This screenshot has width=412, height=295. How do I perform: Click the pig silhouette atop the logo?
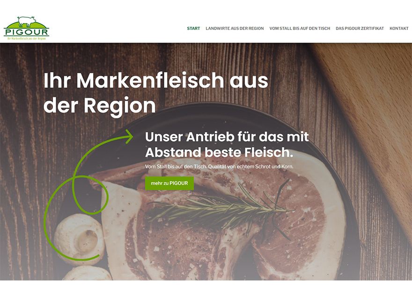point(27,22)
